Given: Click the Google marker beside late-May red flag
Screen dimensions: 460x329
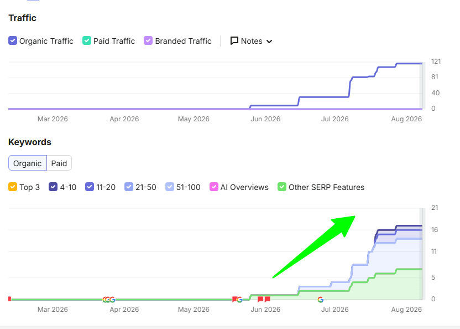Looking at the screenshot, I should 240,299.
